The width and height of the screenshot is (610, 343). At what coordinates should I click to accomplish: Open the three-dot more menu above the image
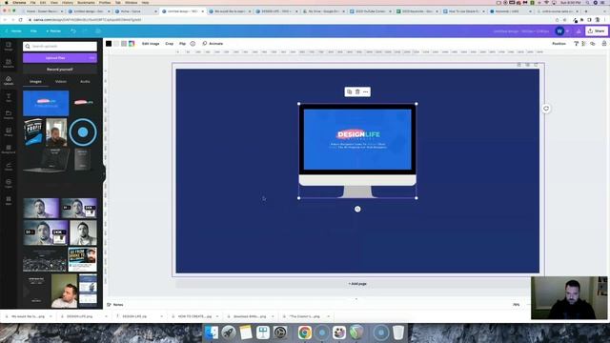[365, 91]
